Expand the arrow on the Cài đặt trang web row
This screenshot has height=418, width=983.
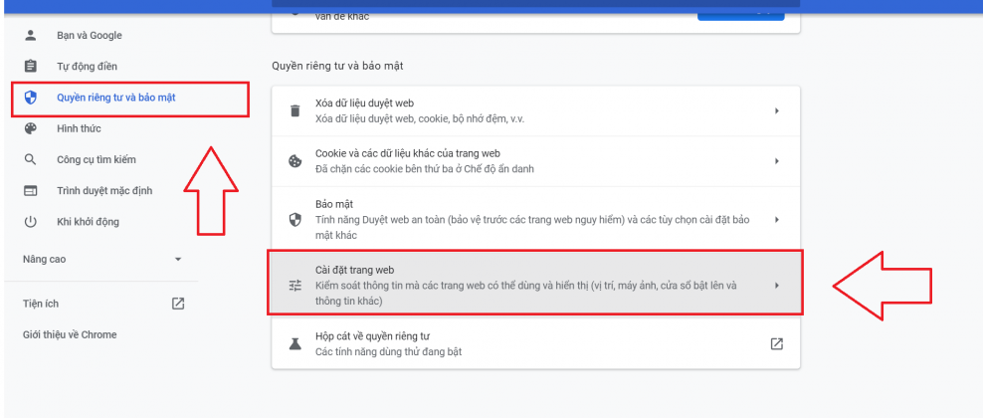[x=776, y=286]
